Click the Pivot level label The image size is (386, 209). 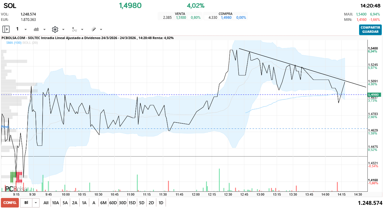pos(5,127)
